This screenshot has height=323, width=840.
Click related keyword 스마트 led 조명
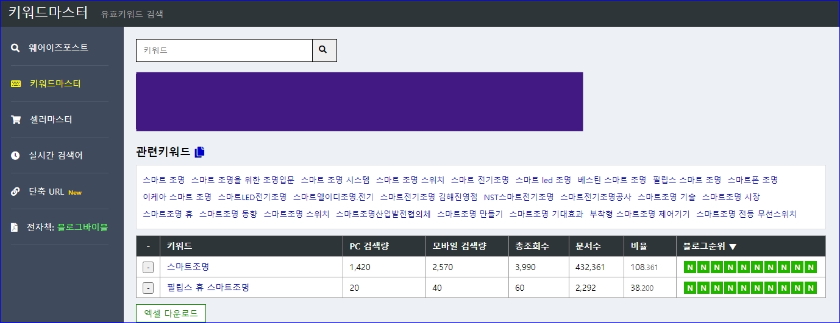coord(543,179)
